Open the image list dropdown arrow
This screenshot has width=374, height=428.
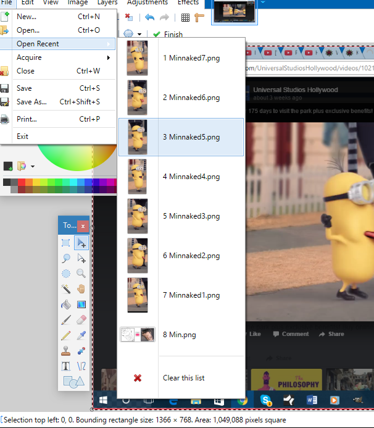coord(263,2)
